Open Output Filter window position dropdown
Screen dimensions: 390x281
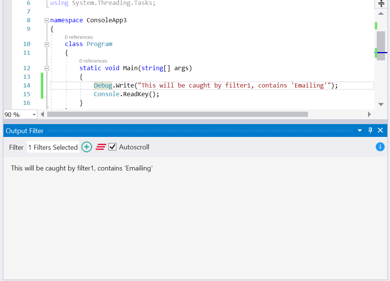pos(360,131)
